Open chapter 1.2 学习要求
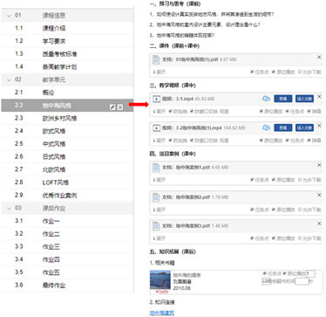 pos(67,41)
